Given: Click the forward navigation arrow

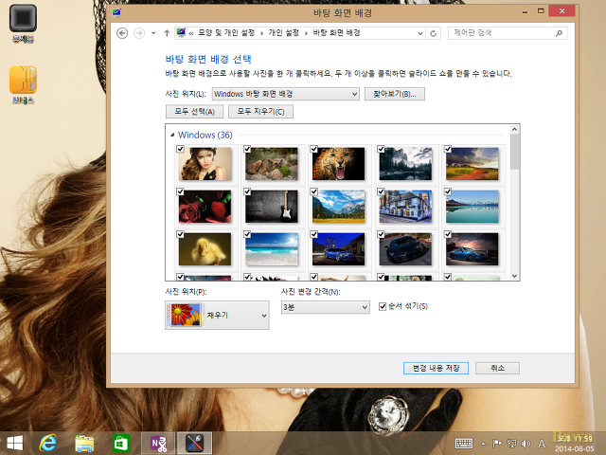Looking at the screenshot, I should click(x=139, y=33).
